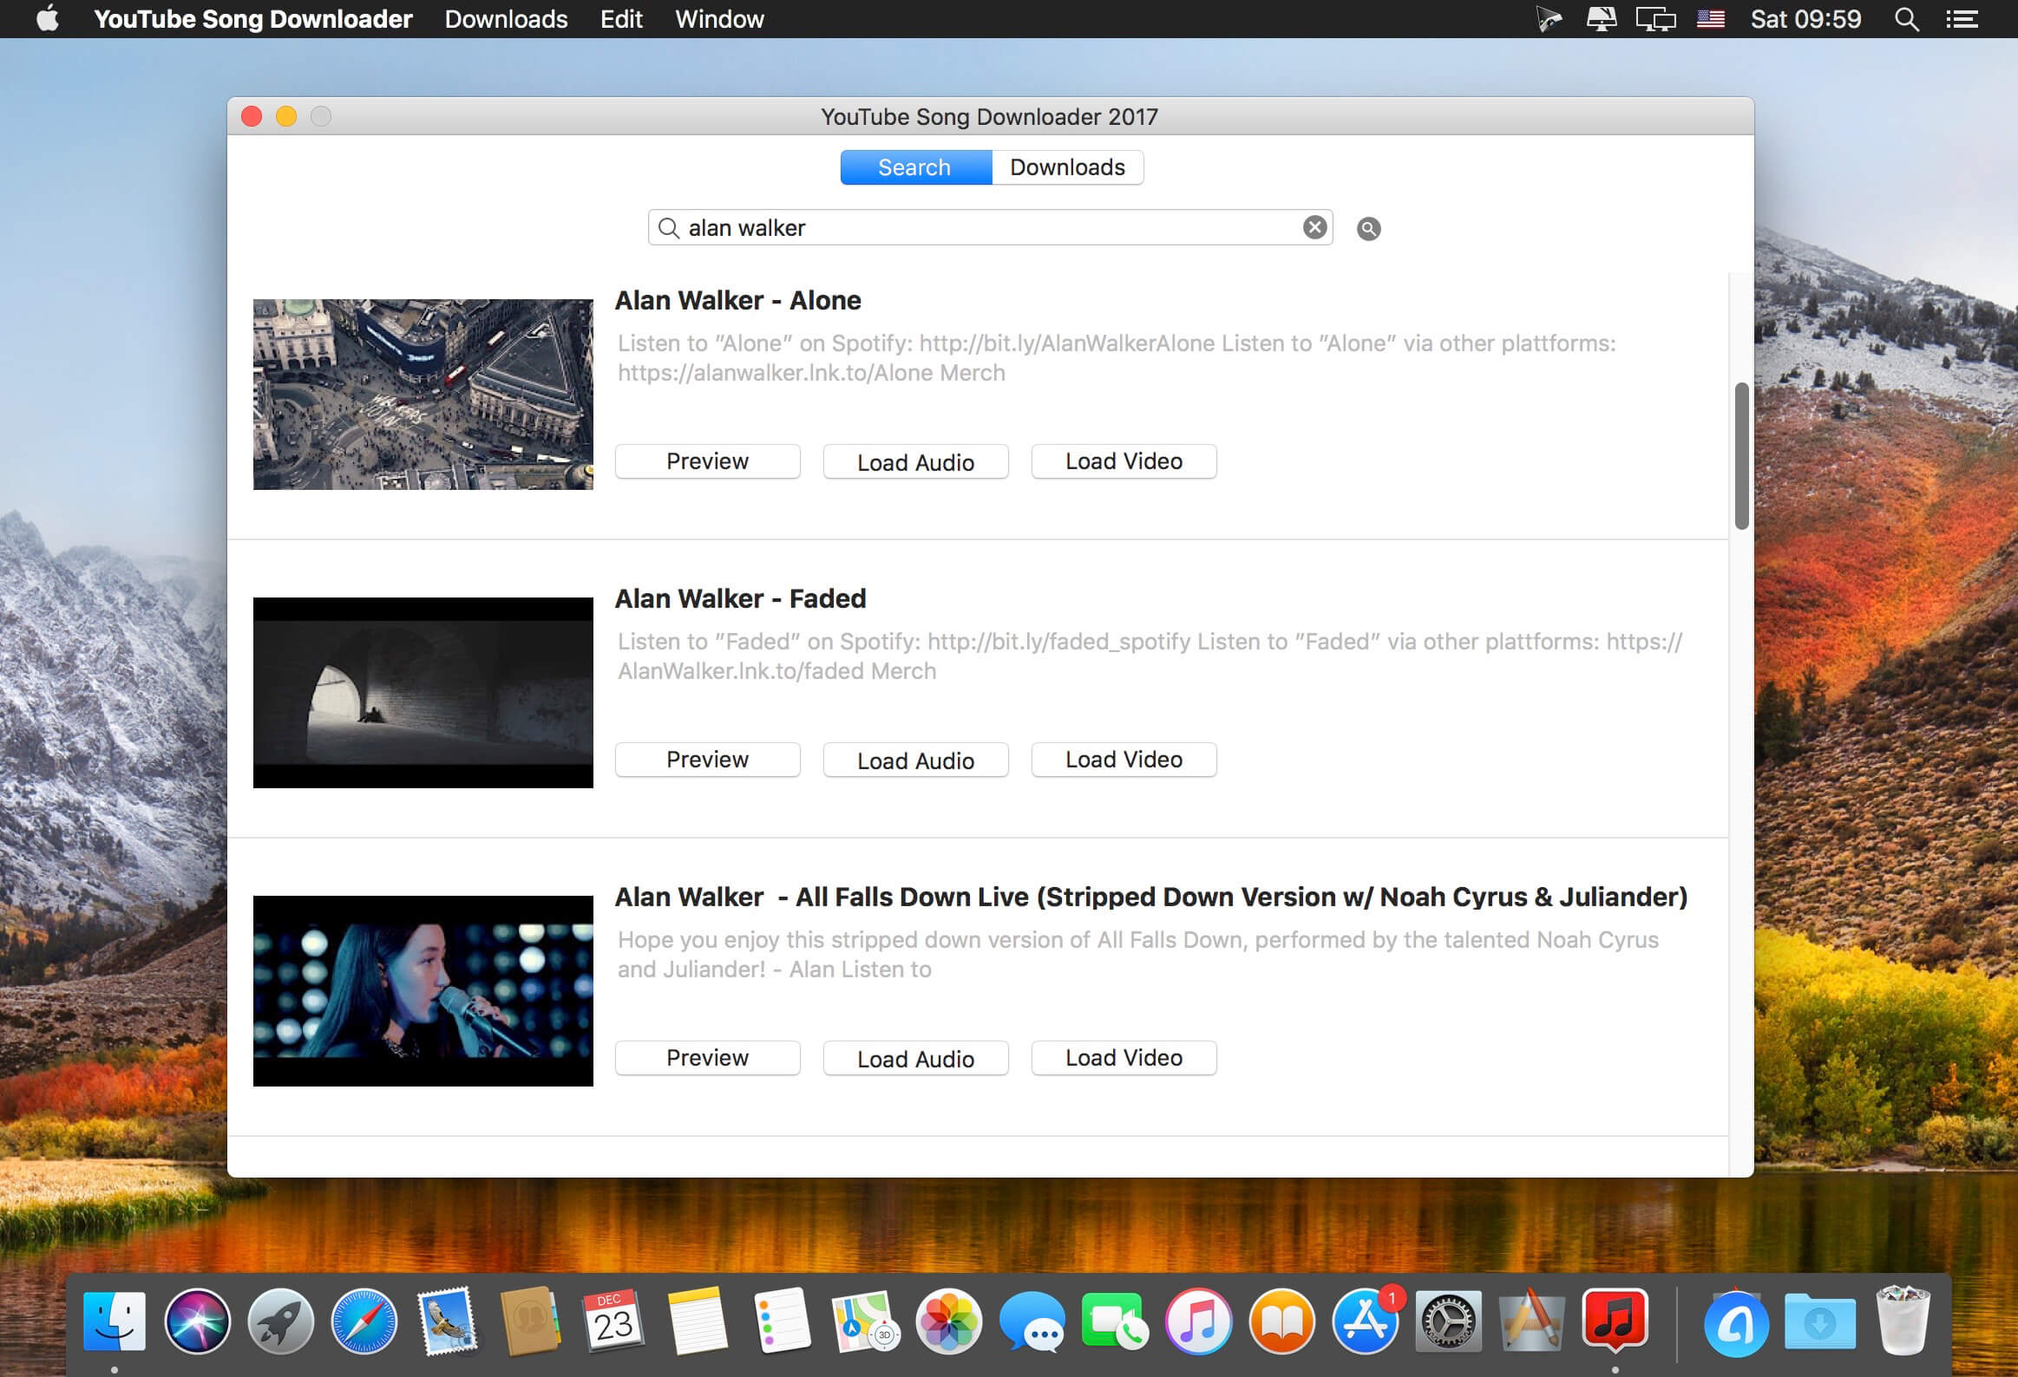
Task: Click the red YouTube Song Downloader Dock icon
Action: click(x=1615, y=1320)
